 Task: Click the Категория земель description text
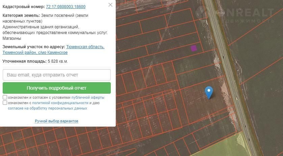pos(54,27)
